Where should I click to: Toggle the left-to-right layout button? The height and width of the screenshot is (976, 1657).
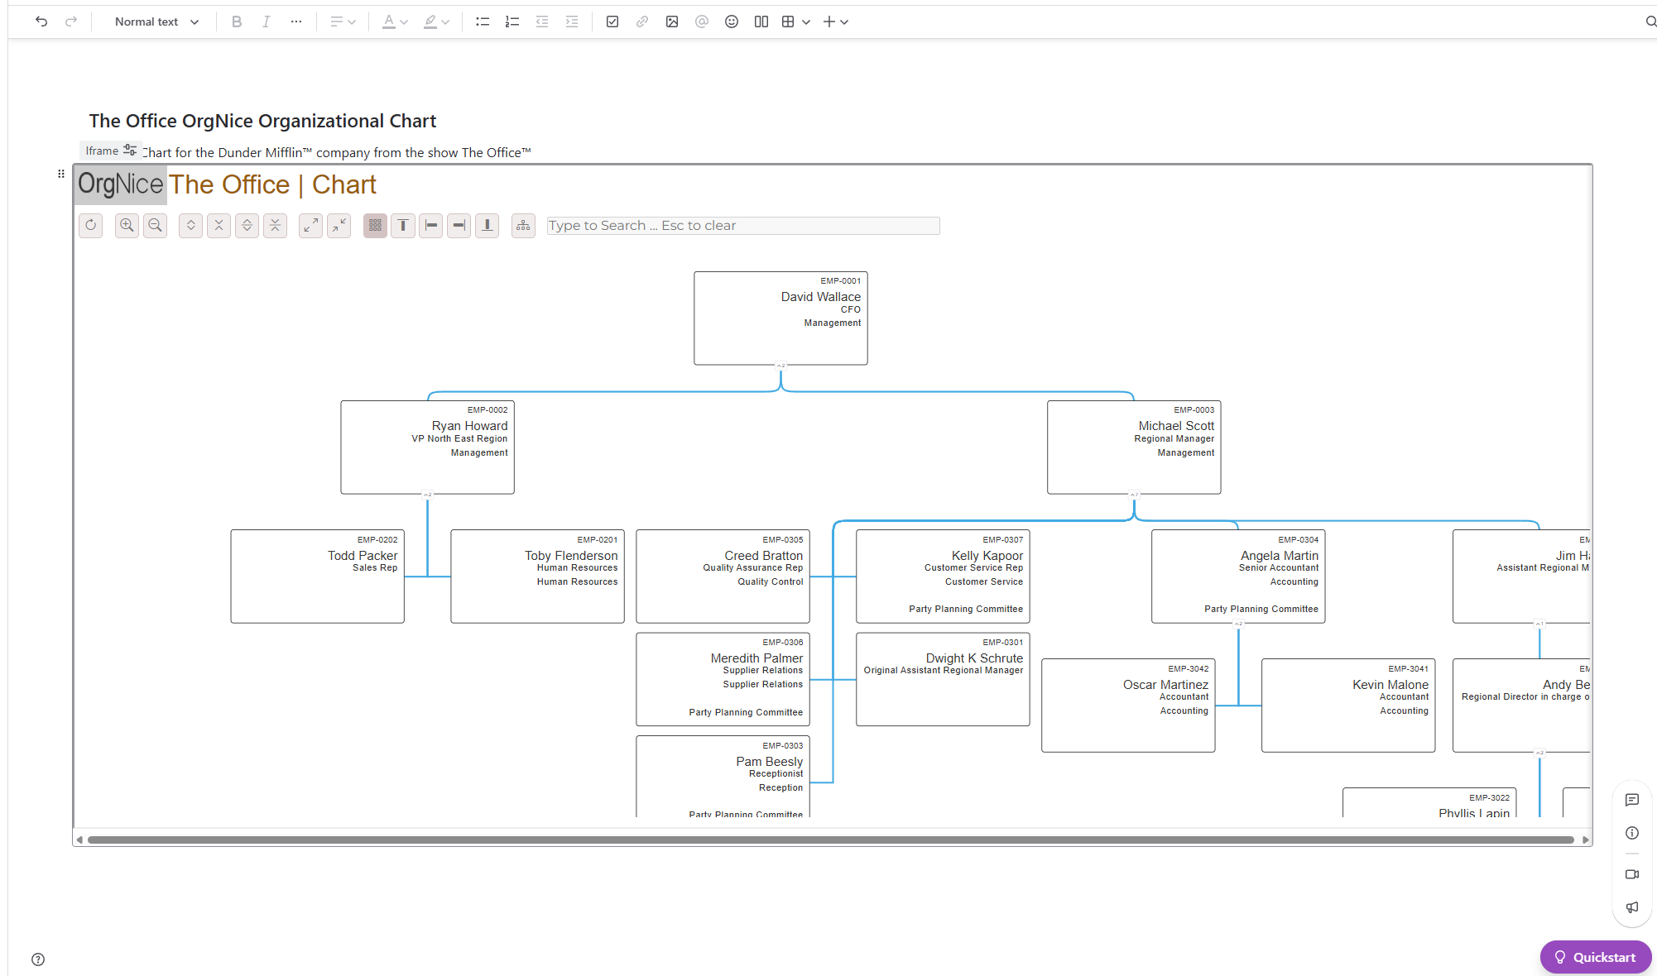point(430,225)
